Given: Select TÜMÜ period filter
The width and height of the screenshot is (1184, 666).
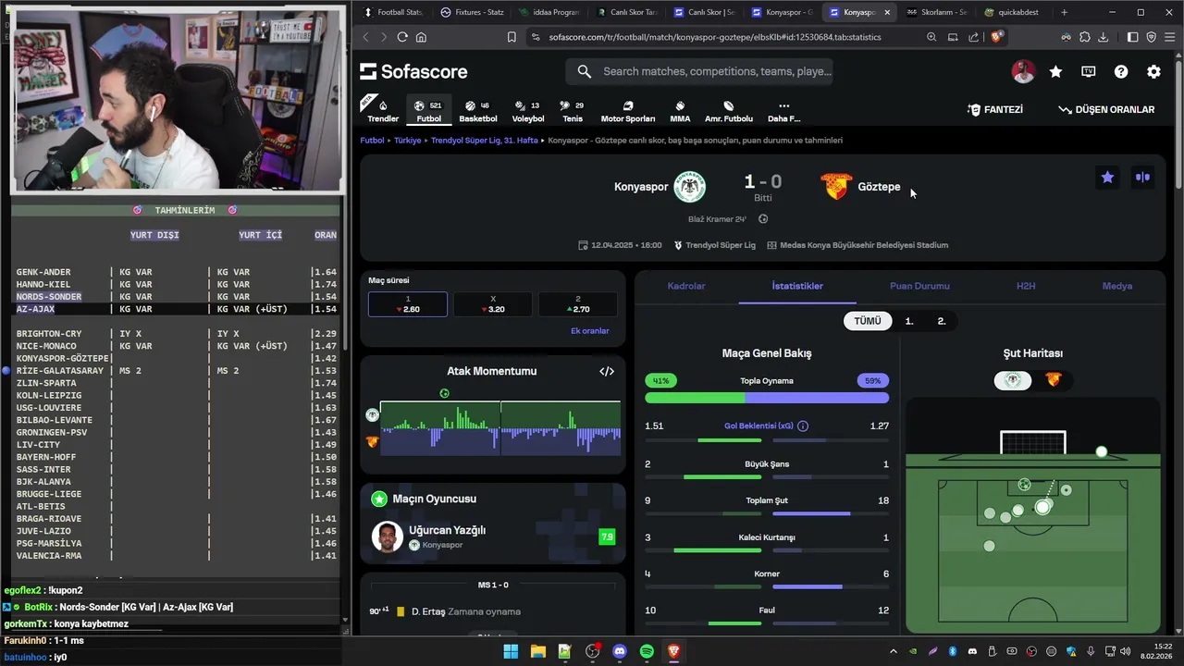Looking at the screenshot, I should point(868,321).
